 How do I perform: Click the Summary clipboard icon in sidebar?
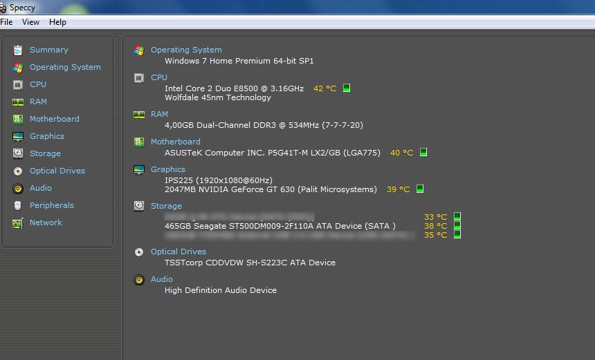pos(18,50)
